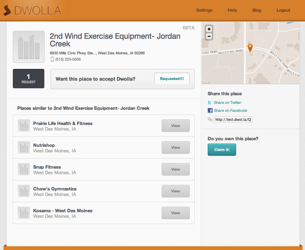Image resolution: width=305 pixels, height=250 pixels.
Task: Click the address 6630 Mills Civic Pkwy
Action: 97,53
